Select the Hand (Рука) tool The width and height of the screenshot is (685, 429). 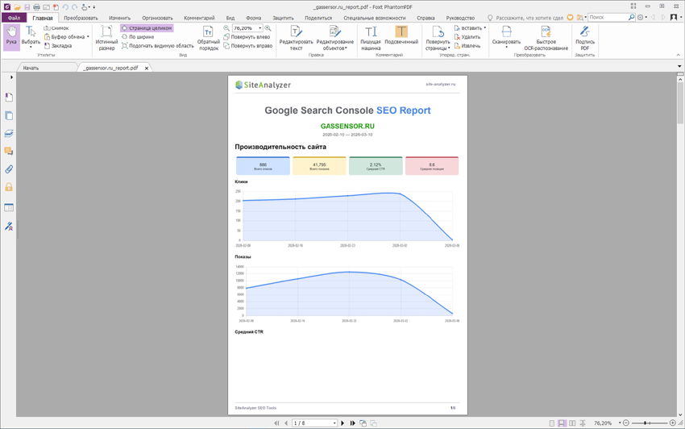click(10, 36)
